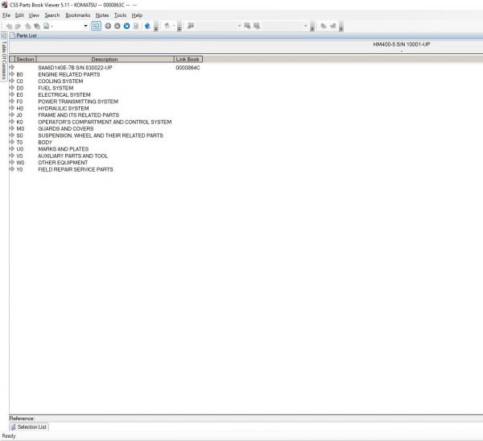Select ENGINE RELATED PARTS description
Image resolution: width=483 pixels, height=441 pixels.
point(69,74)
